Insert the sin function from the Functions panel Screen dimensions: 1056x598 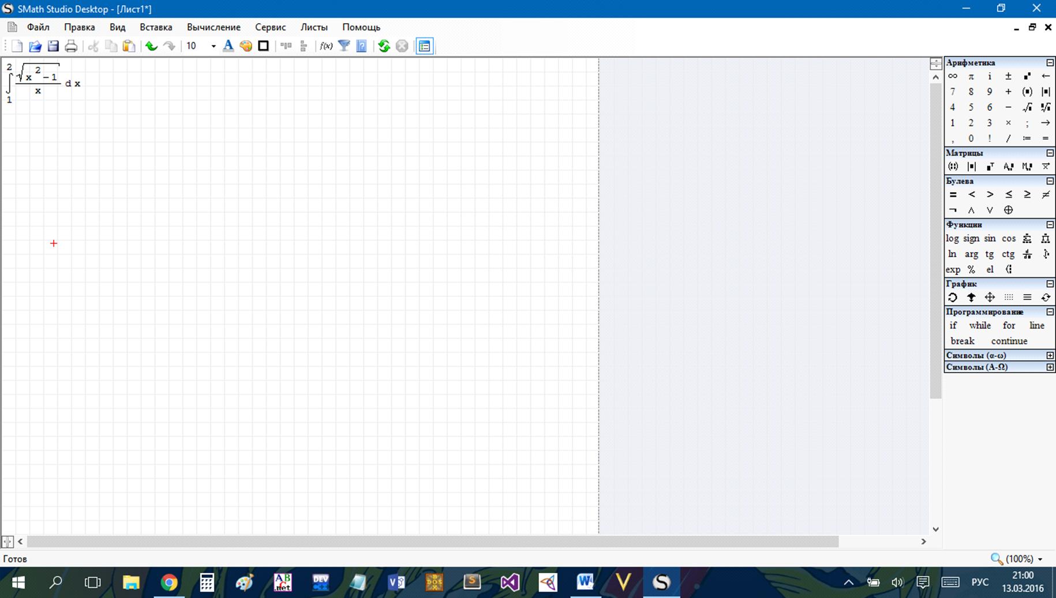tap(990, 238)
